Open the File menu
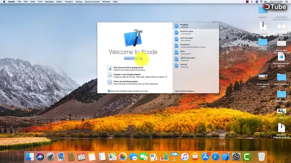Screen dimensions: 291x163 [19, 2]
